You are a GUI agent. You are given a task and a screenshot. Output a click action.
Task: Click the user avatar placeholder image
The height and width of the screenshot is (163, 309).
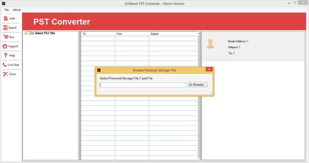pos(210,43)
